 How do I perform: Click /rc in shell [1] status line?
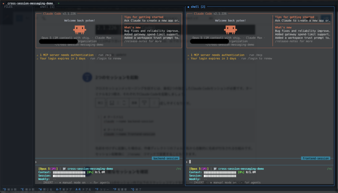click(179, 169)
